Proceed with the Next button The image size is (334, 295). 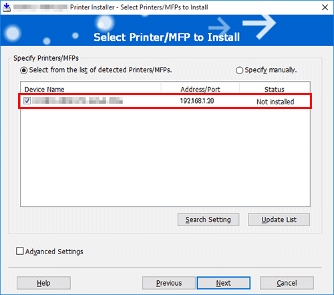click(x=224, y=283)
